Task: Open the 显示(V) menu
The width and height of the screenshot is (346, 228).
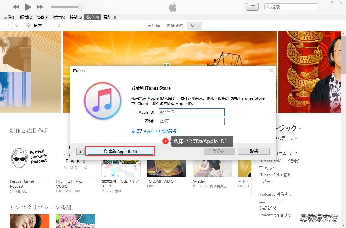Action: tap(59, 17)
